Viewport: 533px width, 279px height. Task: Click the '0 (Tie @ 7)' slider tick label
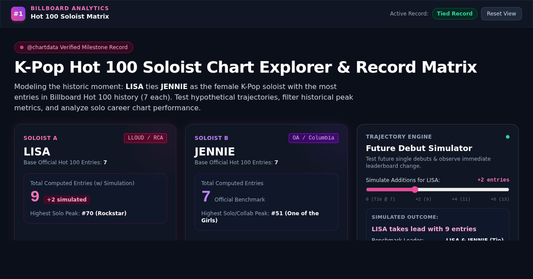[x=381, y=199]
